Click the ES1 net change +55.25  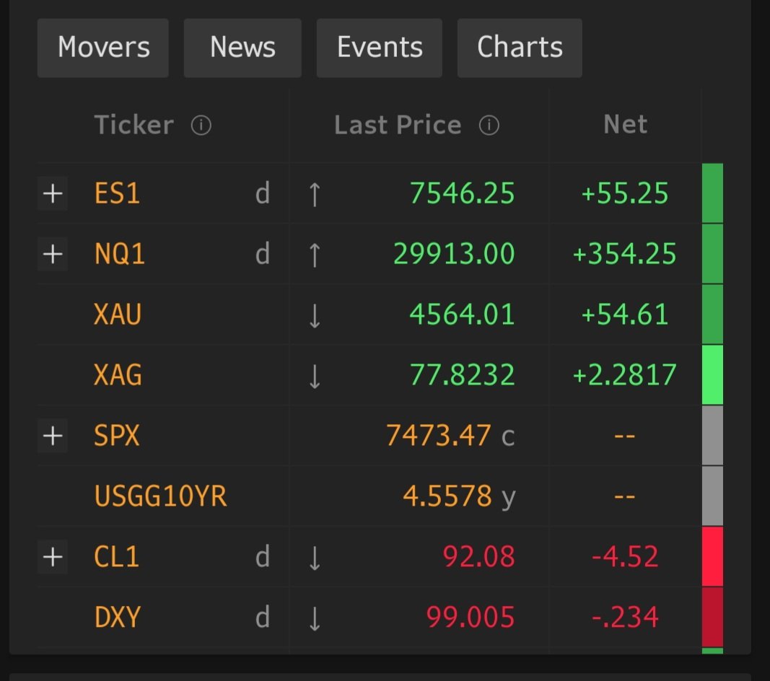click(x=625, y=193)
